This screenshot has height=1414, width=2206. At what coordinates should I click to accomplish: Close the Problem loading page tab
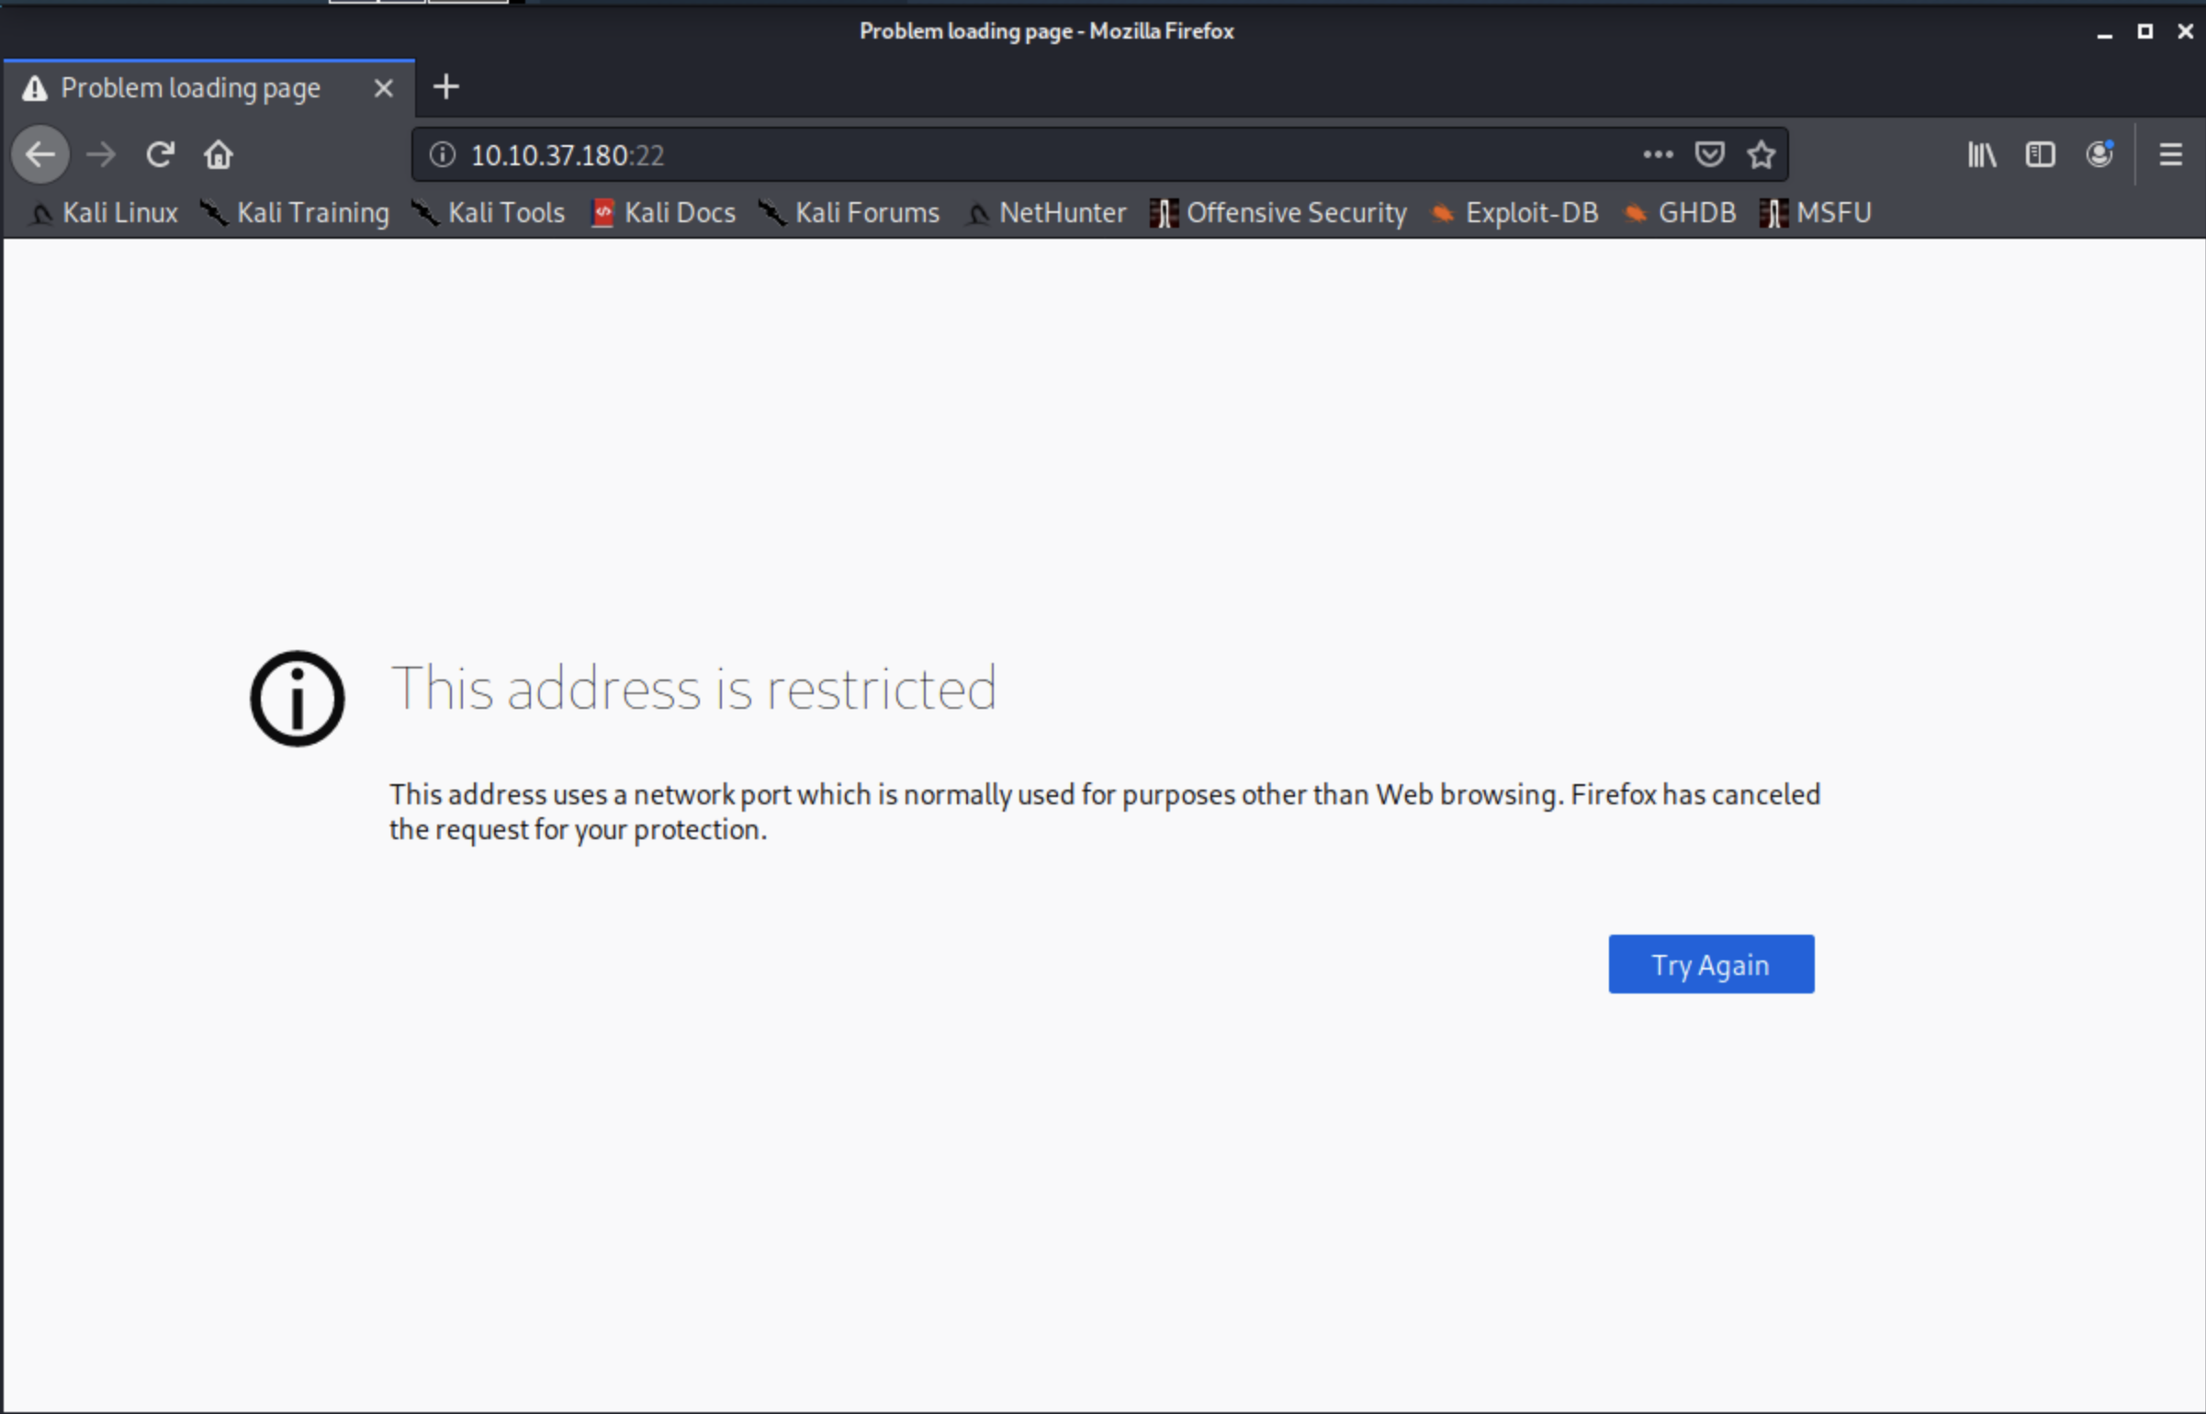click(384, 88)
